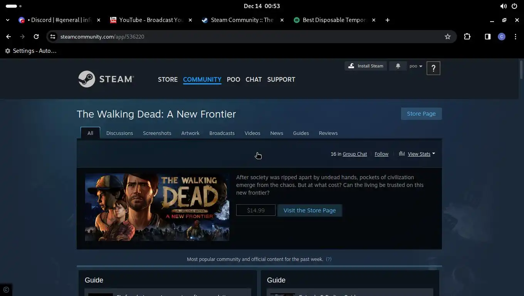
Task: Click the question mark help icon
Action: pyautogui.click(x=433, y=68)
